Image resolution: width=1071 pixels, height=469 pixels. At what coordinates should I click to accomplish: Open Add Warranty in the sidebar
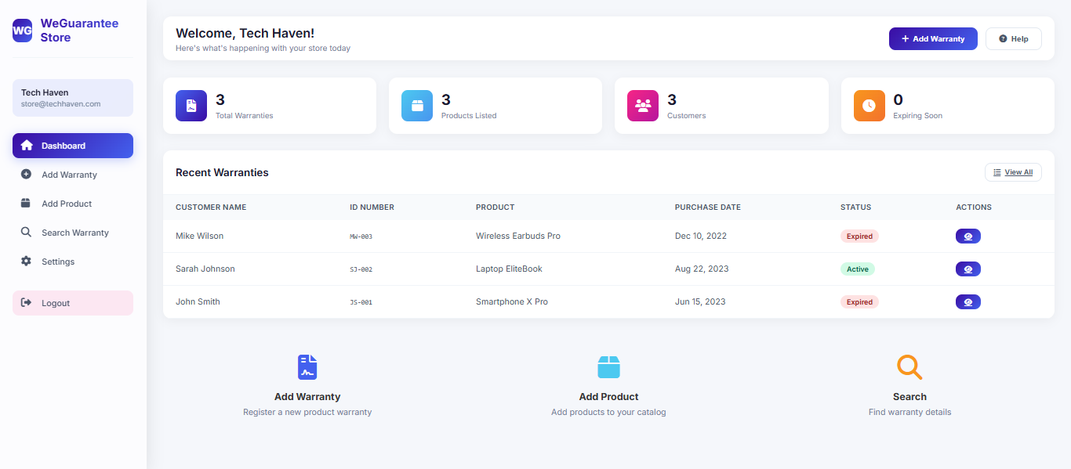73,175
